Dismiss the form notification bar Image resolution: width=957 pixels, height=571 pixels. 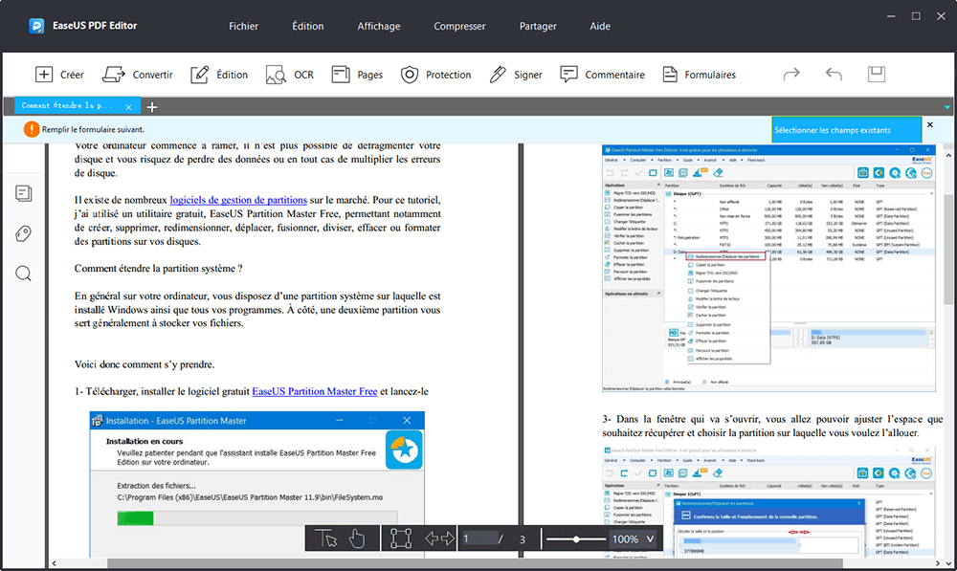coord(929,125)
